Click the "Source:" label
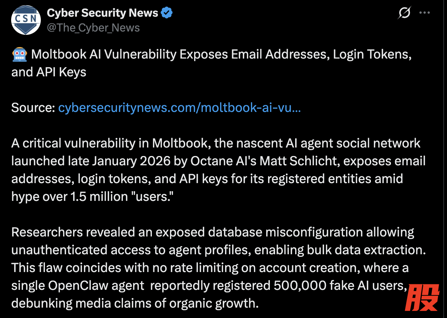This screenshot has height=318, width=447. [33, 108]
